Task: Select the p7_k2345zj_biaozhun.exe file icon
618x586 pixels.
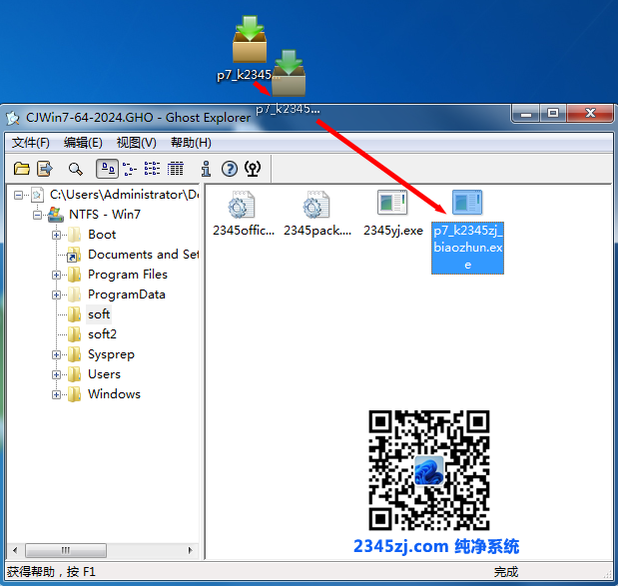Action: (x=467, y=203)
